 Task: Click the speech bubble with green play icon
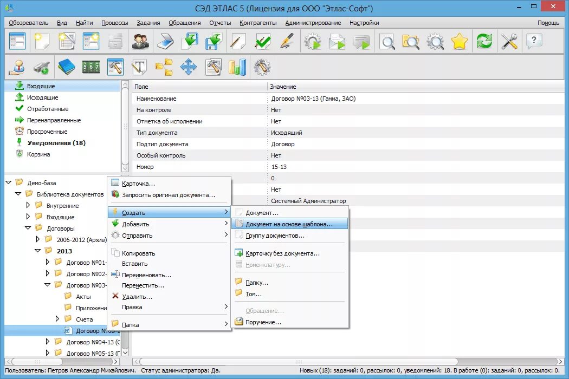[361, 41]
